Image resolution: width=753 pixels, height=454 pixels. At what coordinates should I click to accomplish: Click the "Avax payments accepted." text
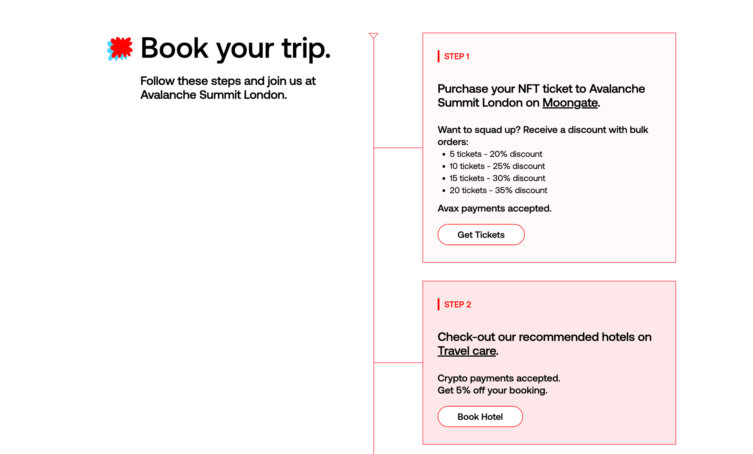tap(494, 208)
